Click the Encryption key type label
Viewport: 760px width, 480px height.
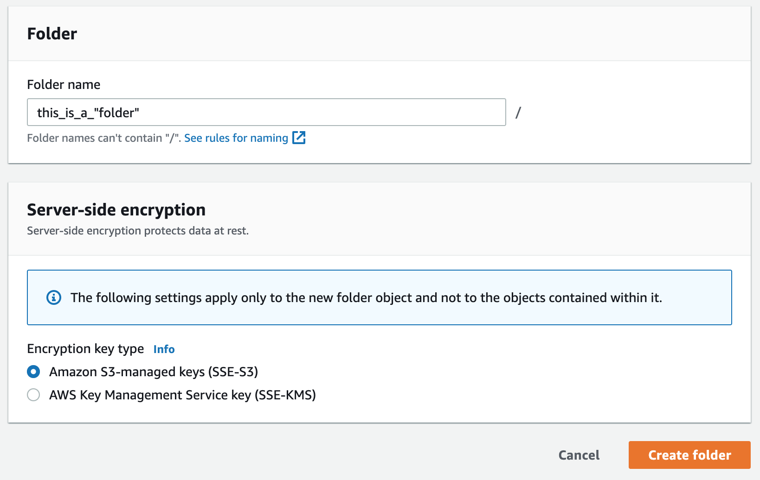(85, 349)
